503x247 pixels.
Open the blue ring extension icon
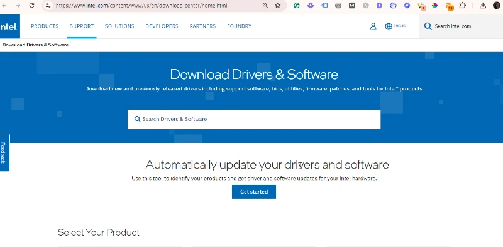tap(407, 6)
